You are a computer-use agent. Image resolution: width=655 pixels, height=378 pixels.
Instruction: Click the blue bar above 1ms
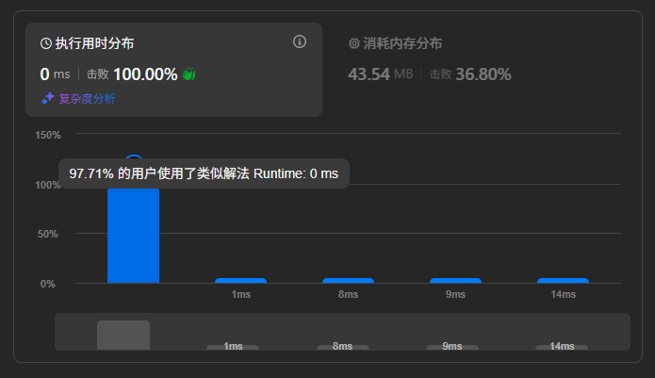[x=240, y=281]
